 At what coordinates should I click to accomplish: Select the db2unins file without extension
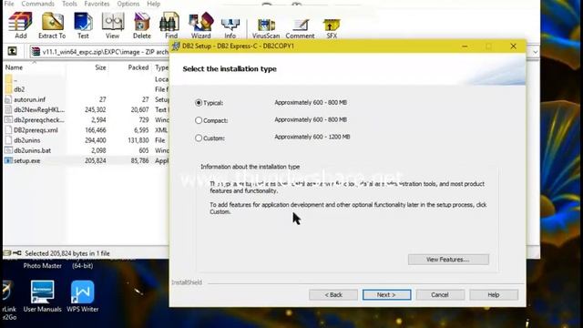coord(86,140)
